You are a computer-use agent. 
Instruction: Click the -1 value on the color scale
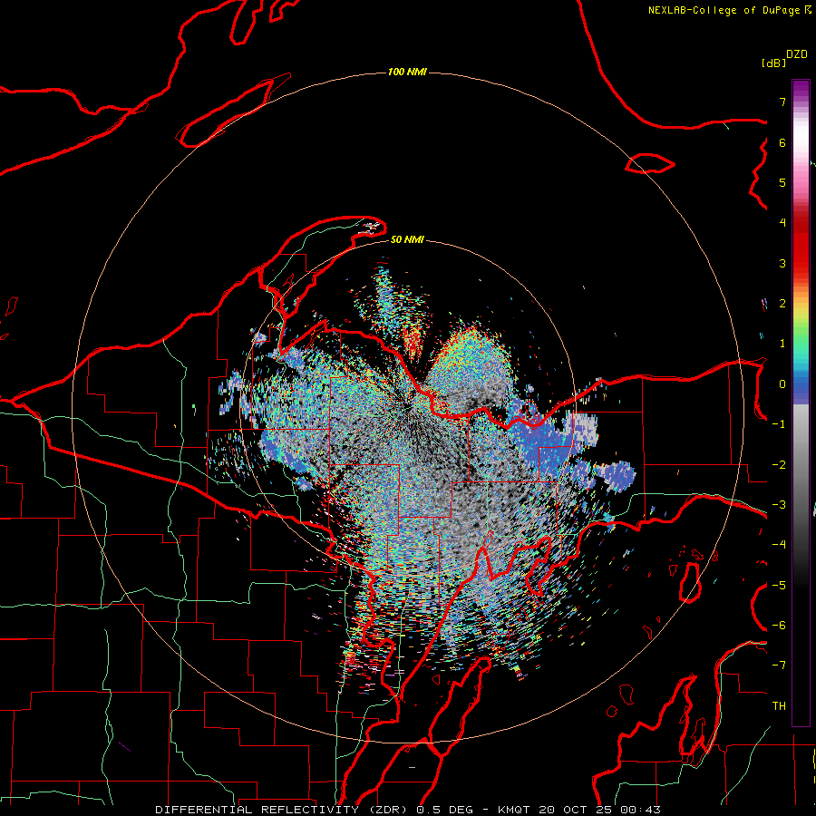tap(779, 424)
